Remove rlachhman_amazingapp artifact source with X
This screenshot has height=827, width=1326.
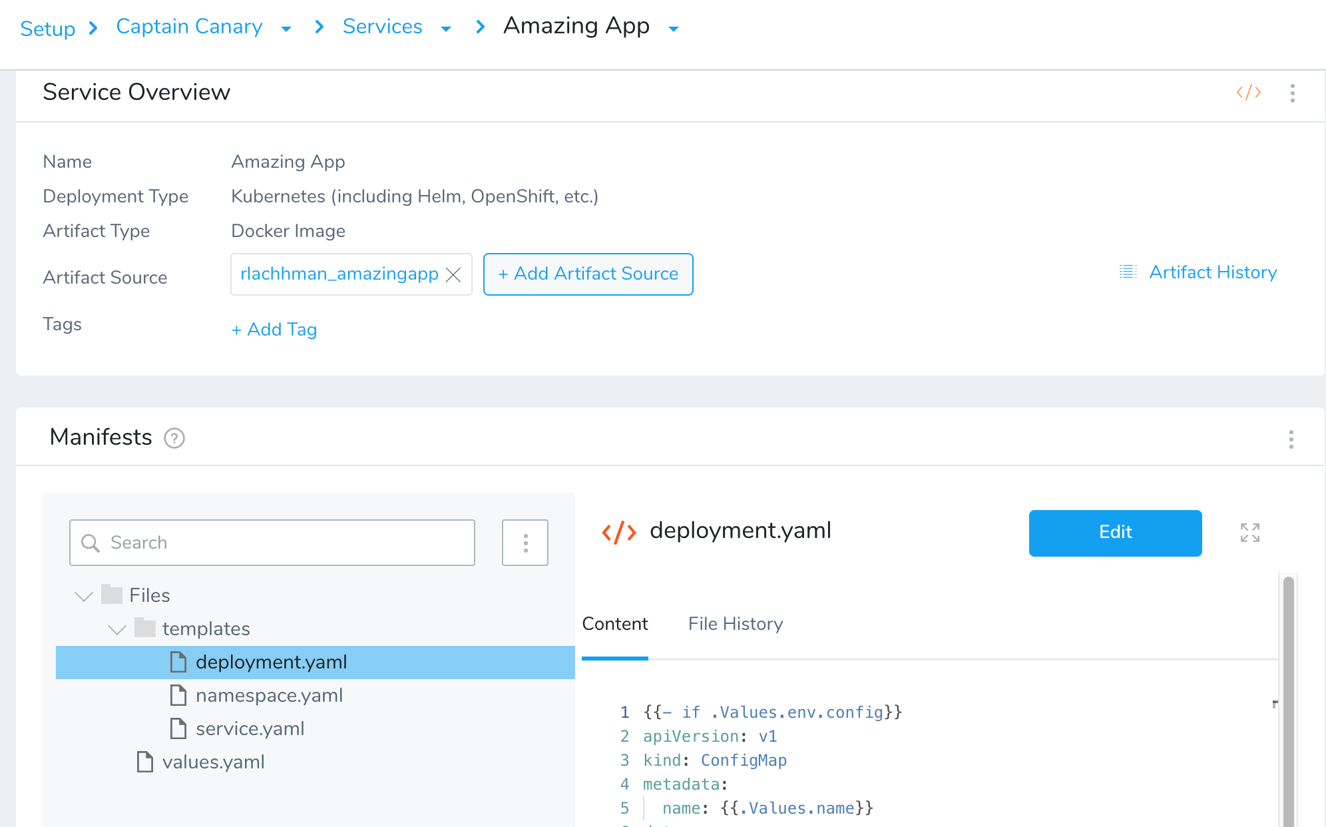pos(453,274)
